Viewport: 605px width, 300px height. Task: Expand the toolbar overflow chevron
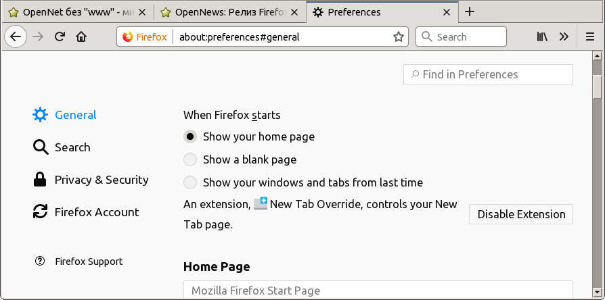(564, 37)
